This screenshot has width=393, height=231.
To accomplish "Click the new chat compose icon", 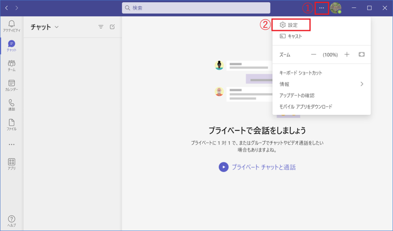I will click(x=112, y=27).
